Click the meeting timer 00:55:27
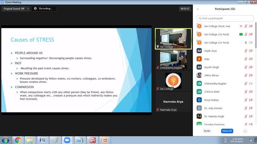257x144 pixels. [x=185, y=9]
